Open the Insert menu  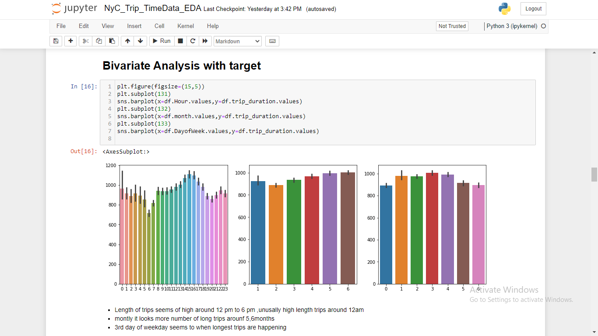tap(134, 26)
